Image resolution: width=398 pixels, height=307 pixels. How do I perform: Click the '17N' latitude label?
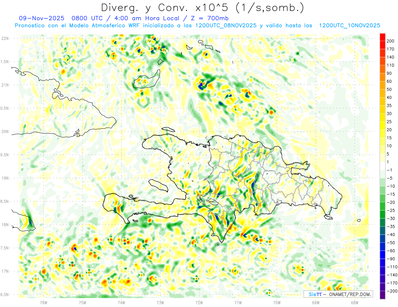point(5,271)
